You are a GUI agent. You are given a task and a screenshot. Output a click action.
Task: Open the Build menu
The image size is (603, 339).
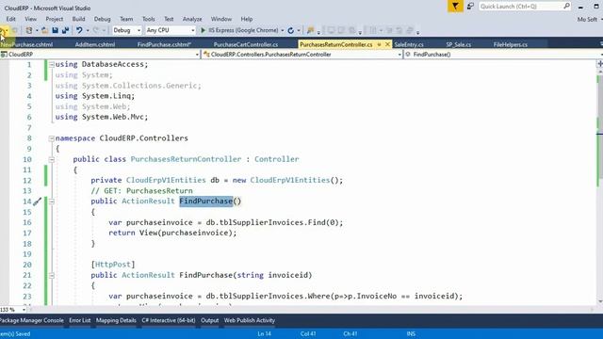(78, 19)
